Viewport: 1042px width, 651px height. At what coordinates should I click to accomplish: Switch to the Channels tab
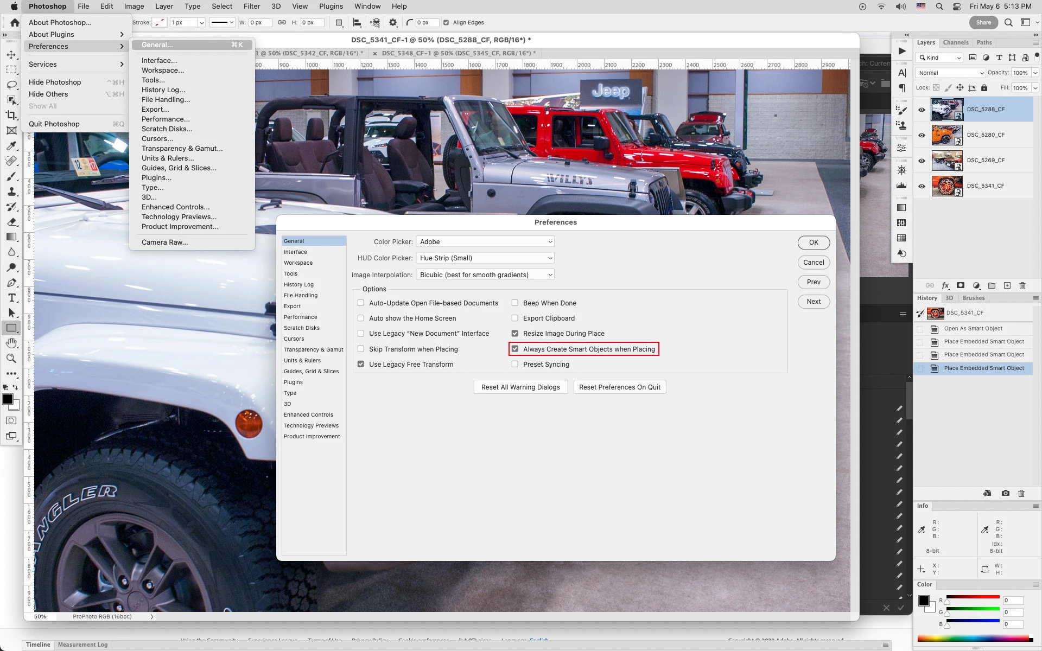[x=955, y=42]
